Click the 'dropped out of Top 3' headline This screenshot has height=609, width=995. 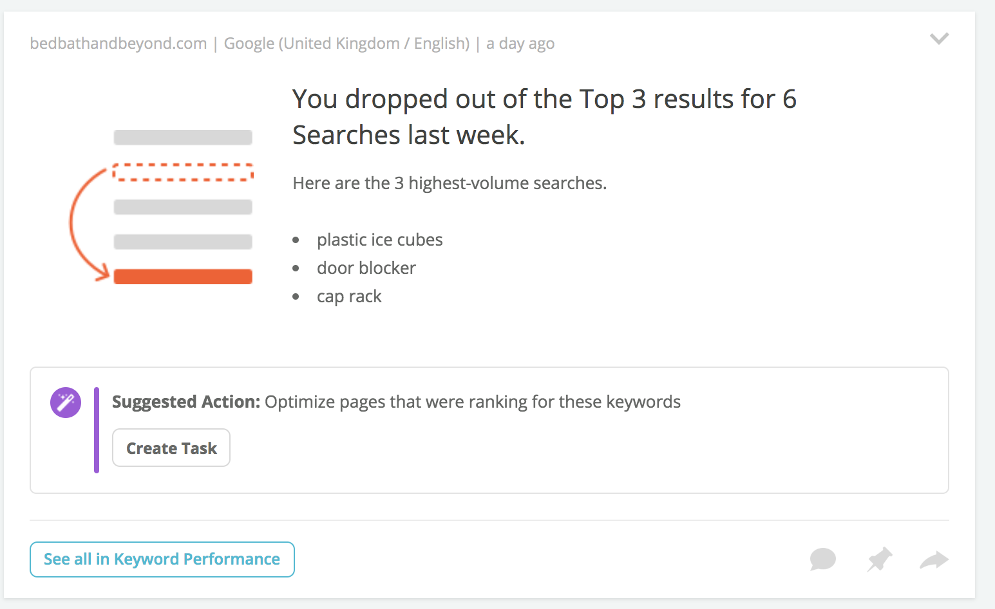pos(544,117)
